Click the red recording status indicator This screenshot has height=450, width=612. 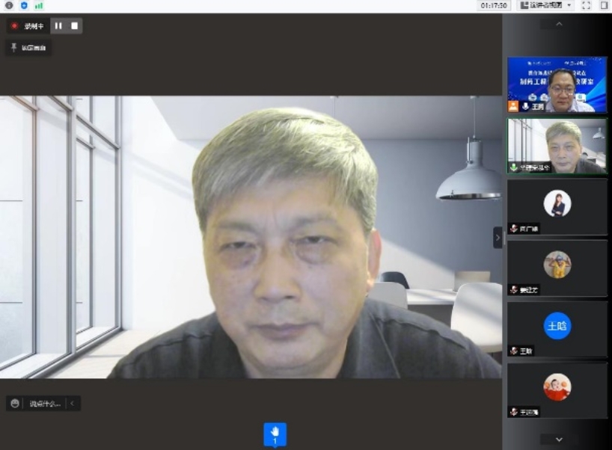coord(14,26)
